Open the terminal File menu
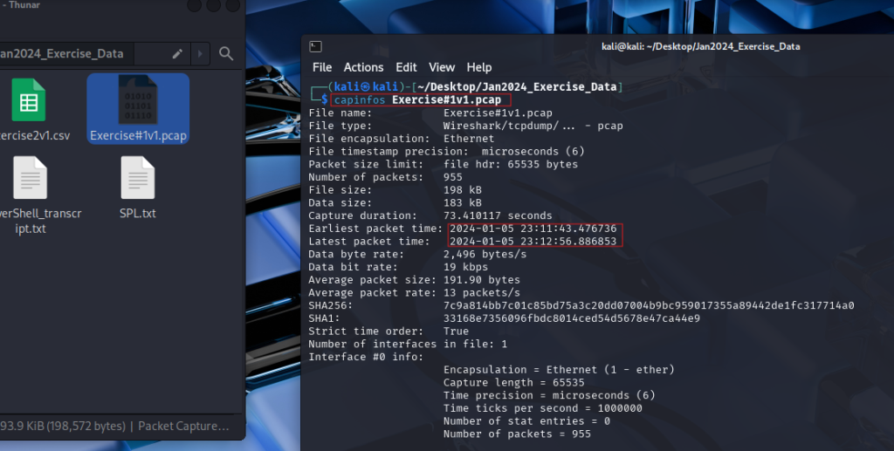 322,67
